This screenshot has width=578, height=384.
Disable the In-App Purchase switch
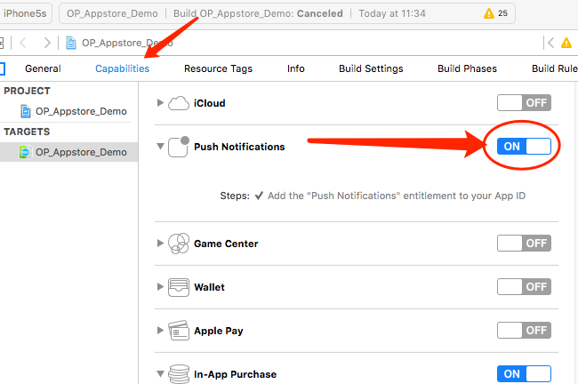pos(524,373)
